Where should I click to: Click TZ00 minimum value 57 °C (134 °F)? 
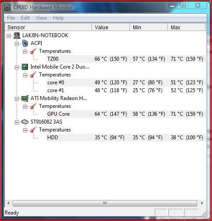[149, 59]
